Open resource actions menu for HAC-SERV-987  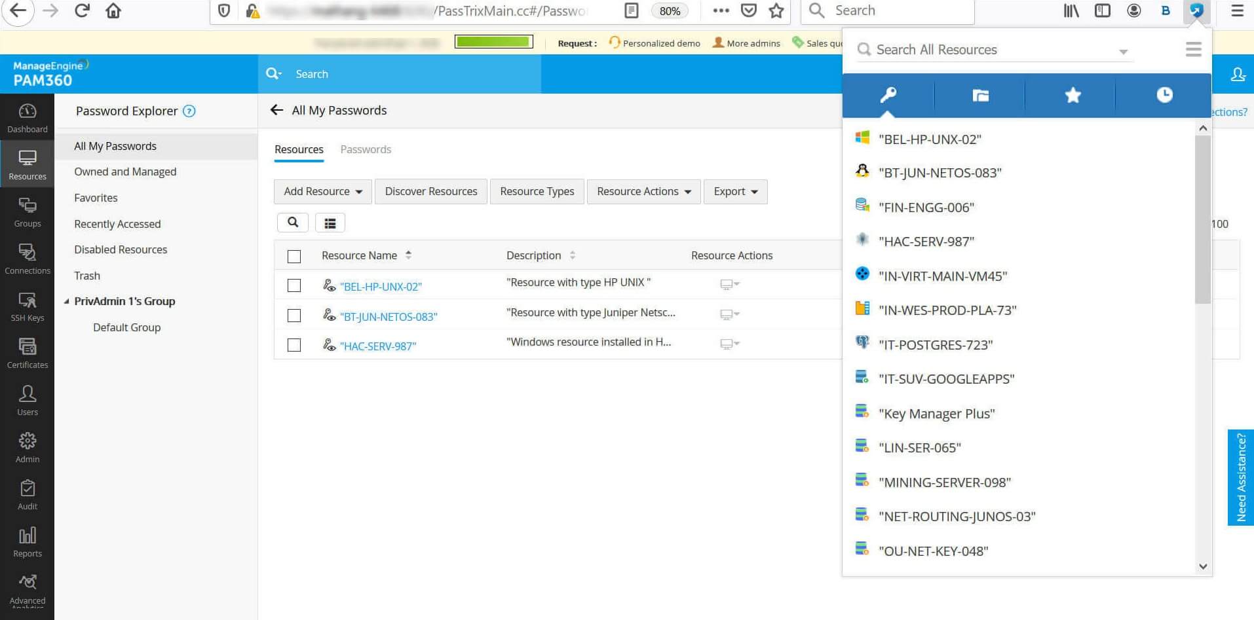729,344
